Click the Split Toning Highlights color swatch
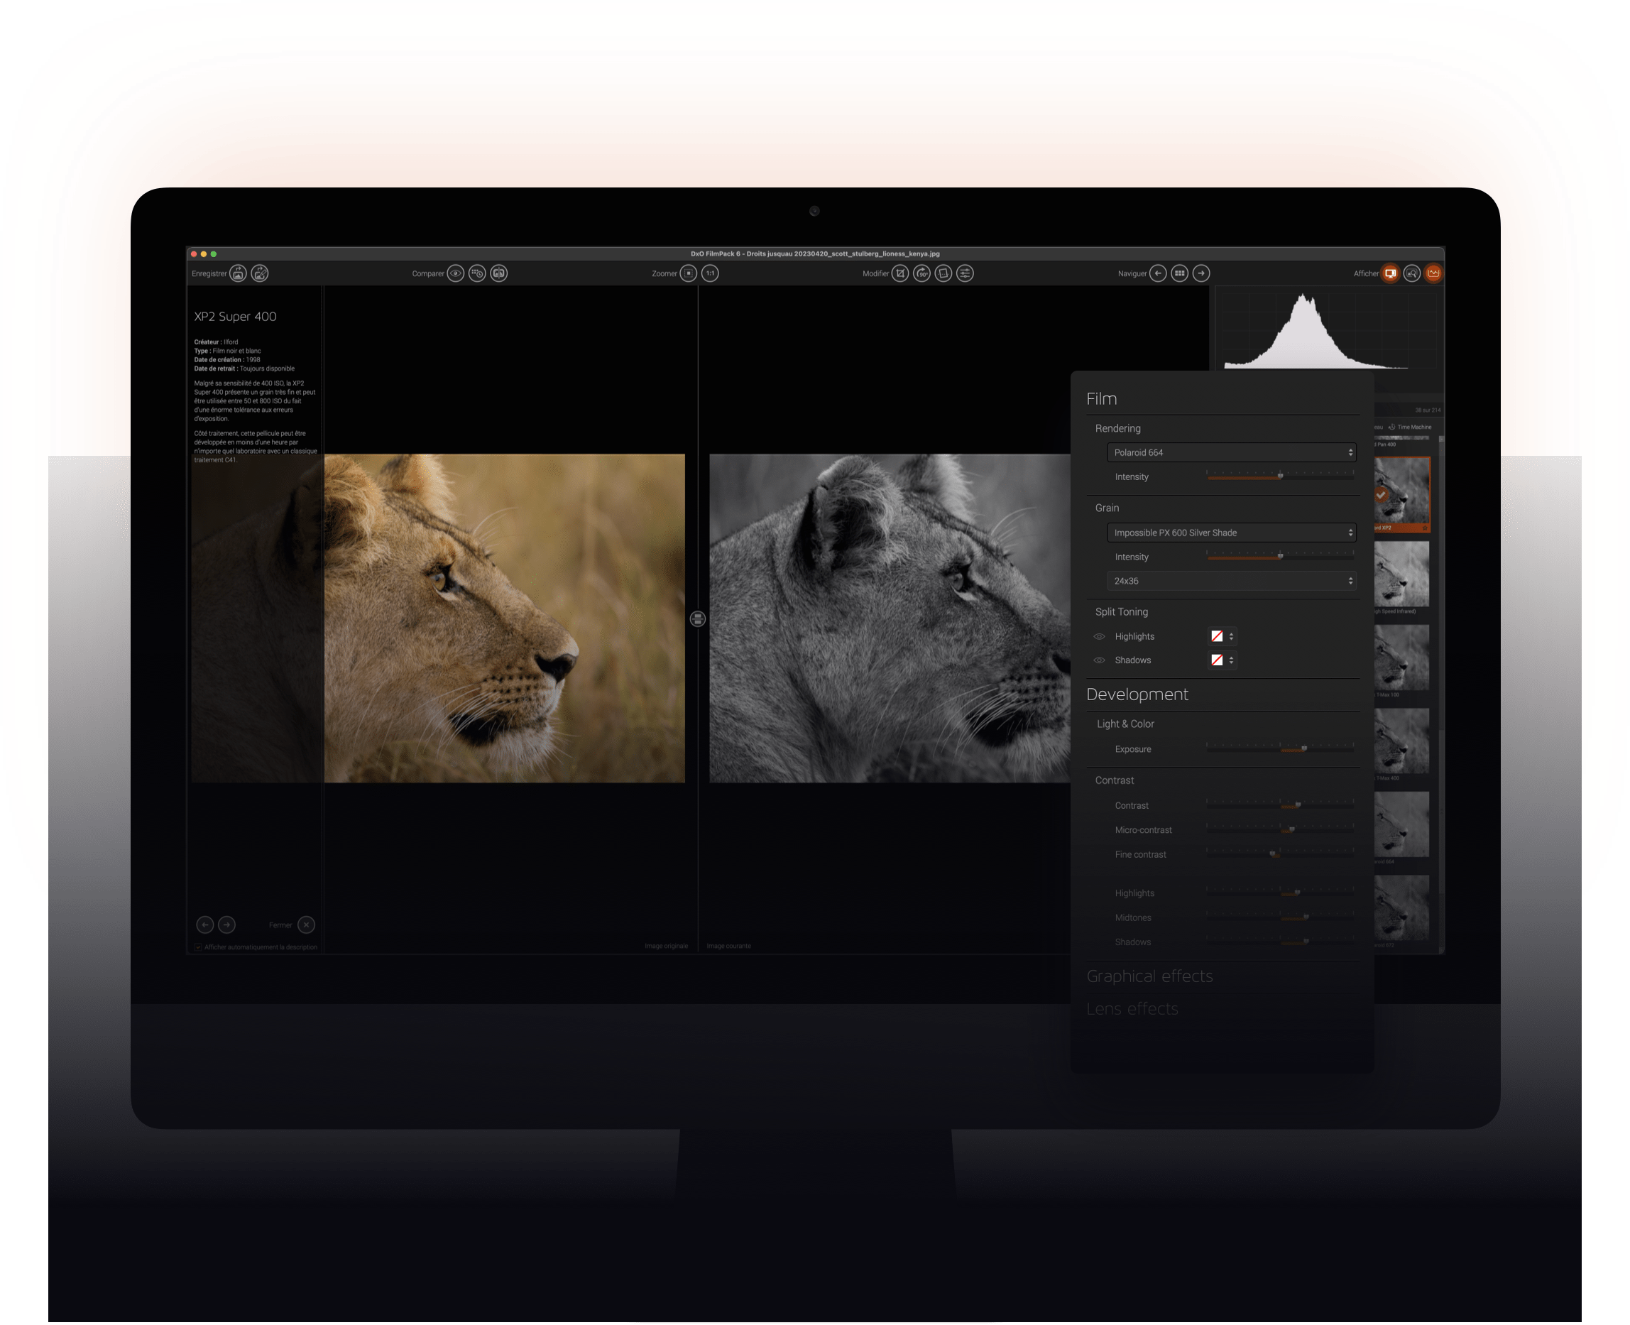The image size is (1630, 1325). tap(1217, 636)
